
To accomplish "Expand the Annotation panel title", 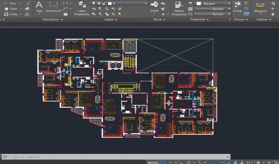I will [53, 20].
